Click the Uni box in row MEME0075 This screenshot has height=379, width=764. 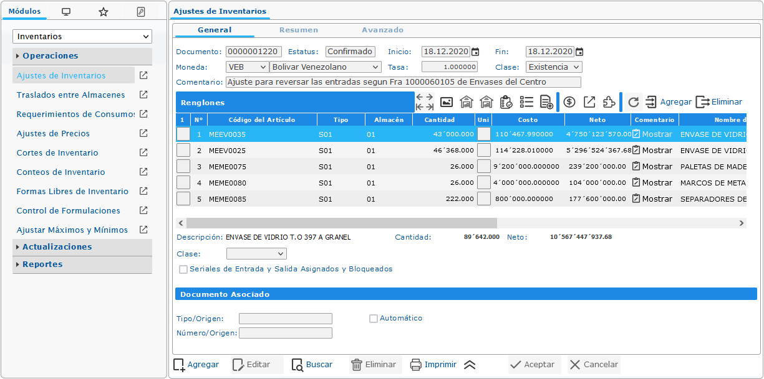tap(484, 166)
